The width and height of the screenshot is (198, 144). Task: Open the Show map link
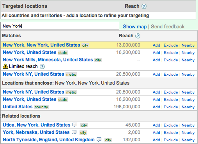point(135,26)
